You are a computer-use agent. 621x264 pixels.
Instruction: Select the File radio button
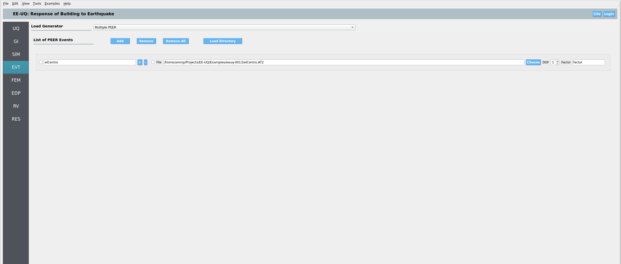click(x=153, y=62)
